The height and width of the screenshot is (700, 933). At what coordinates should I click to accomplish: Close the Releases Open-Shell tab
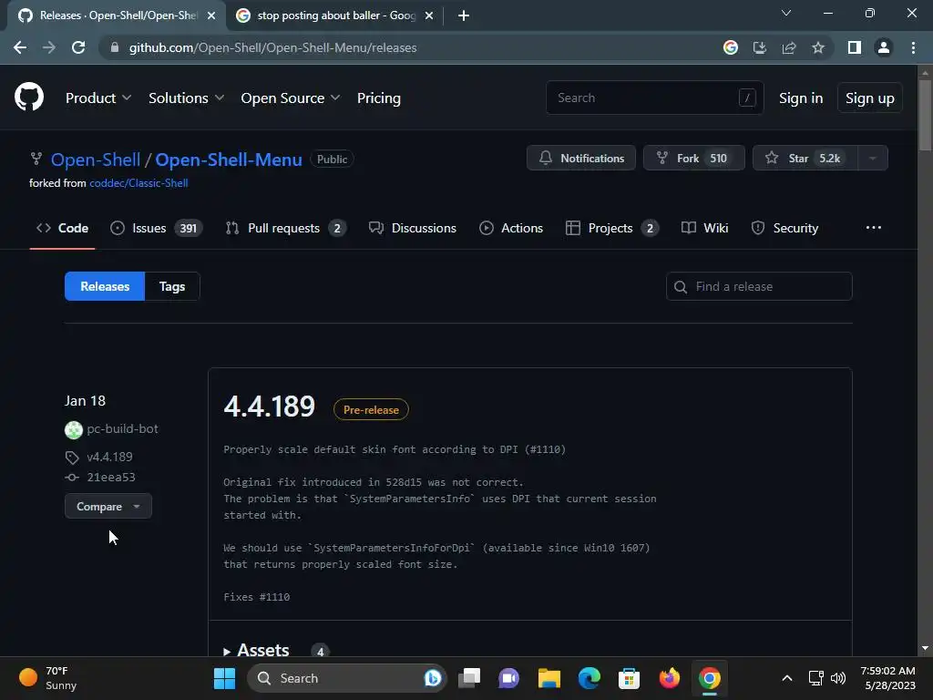coord(211,15)
